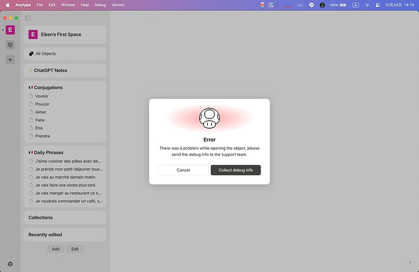Viewport: 419px width, 272px height.
Task: Select the pink E space icon
Action: click(x=10, y=30)
